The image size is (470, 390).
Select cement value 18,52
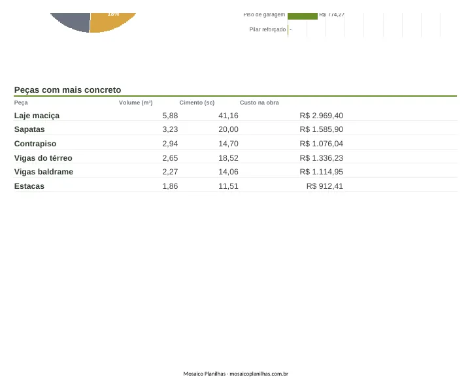pyautogui.click(x=228, y=158)
